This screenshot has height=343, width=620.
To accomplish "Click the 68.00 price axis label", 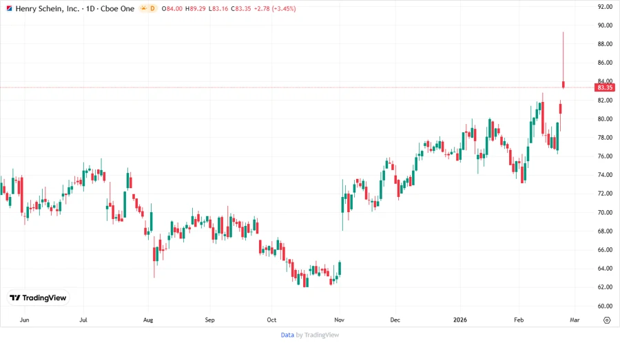I will [x=605, y=231].
